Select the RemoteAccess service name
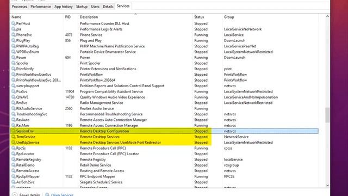The width and height of the screenshot is (348, 196). (28, 170)
